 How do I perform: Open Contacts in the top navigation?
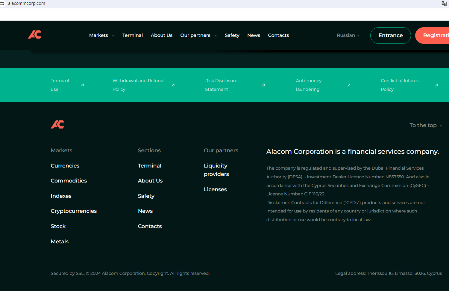tap(278, 35)
